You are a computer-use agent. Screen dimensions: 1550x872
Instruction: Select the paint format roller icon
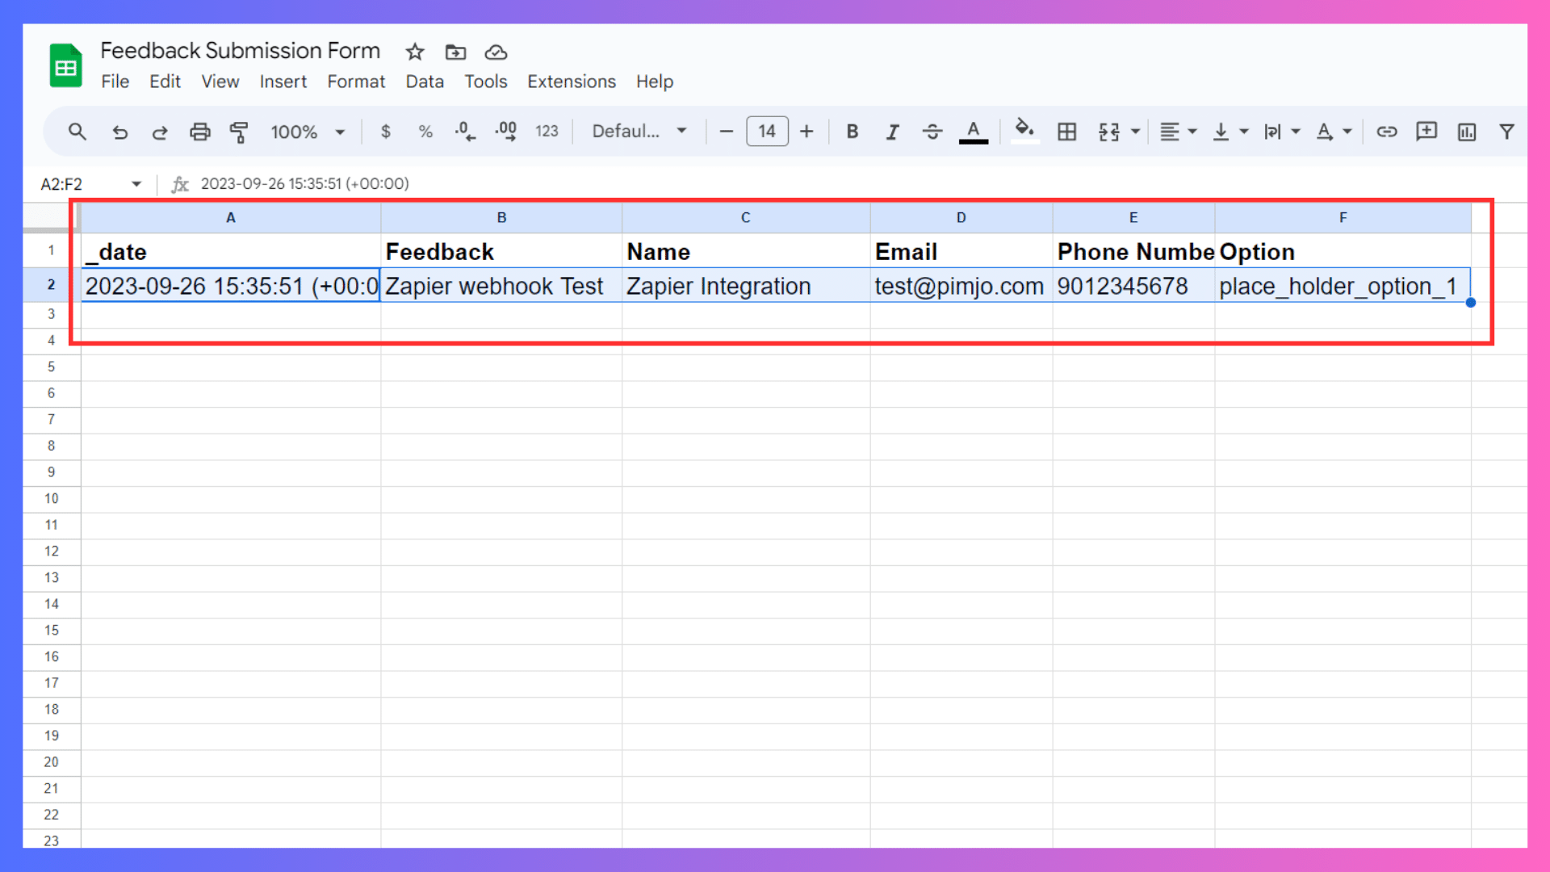click(x=239, y=132)
